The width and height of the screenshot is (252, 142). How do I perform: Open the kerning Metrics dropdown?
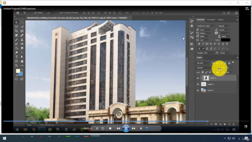click(x=211, y=33)
